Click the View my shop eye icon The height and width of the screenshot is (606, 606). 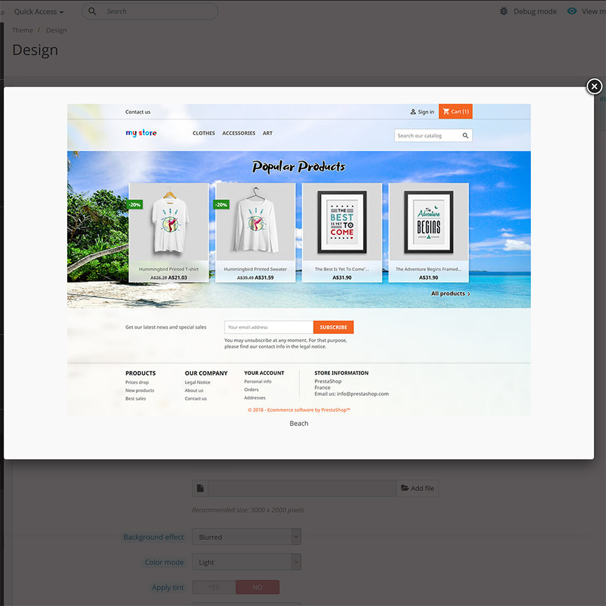click(x=571, y=11)
